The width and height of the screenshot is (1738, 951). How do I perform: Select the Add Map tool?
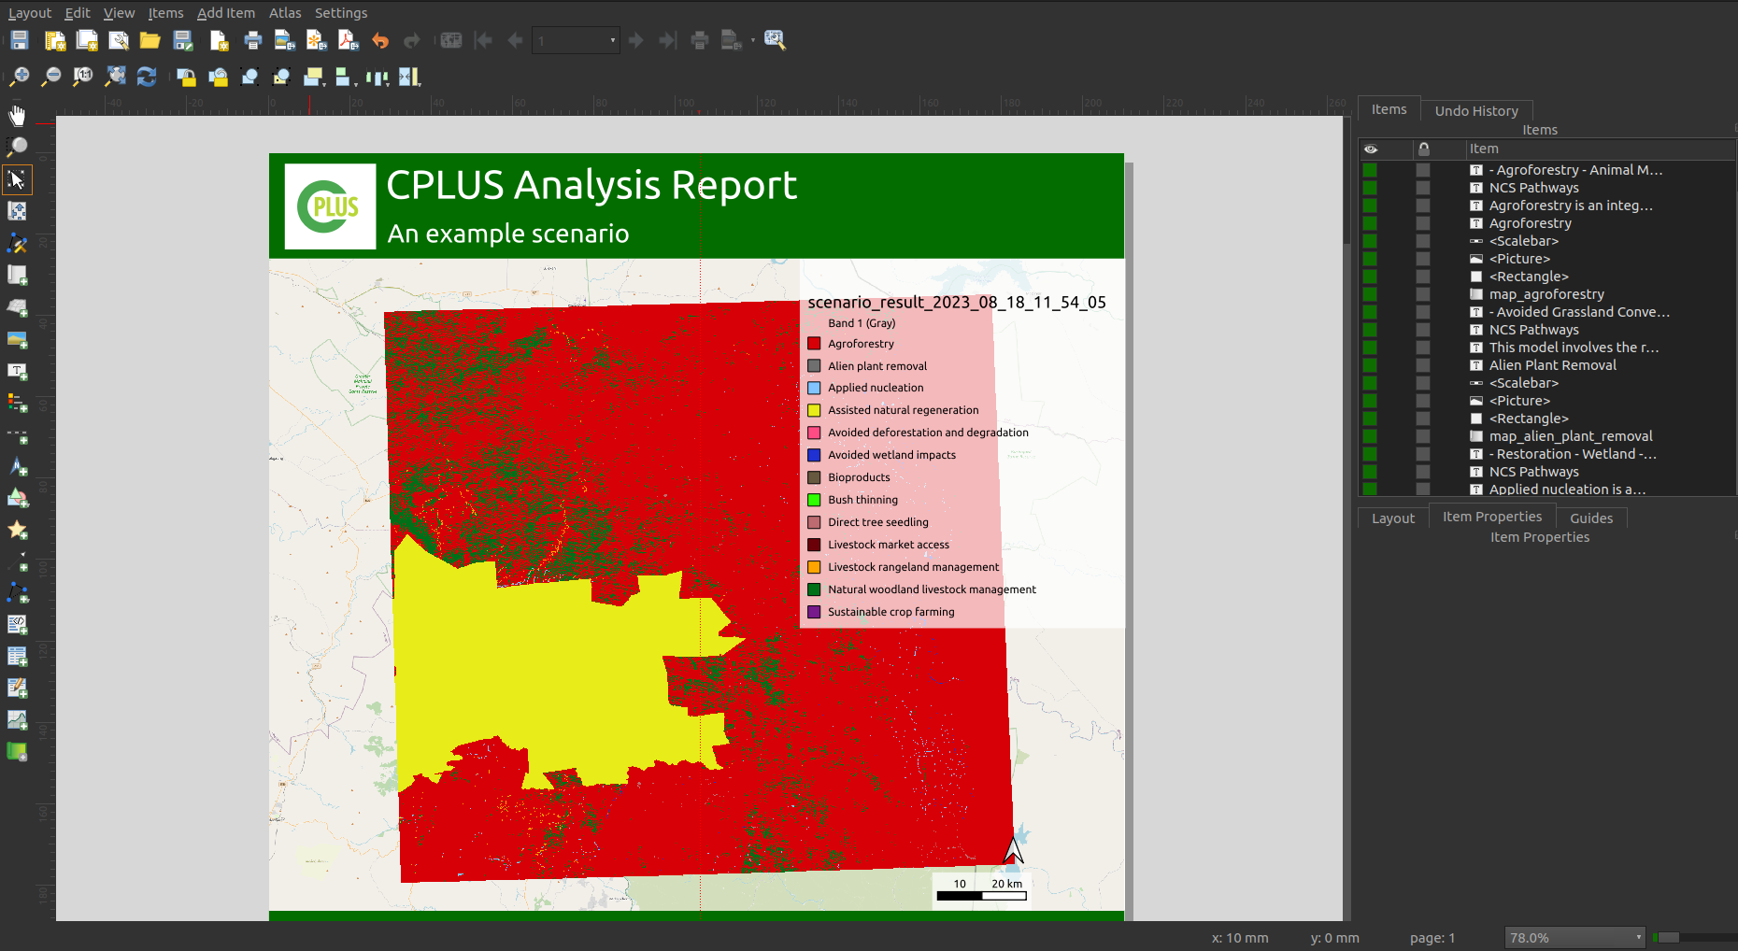pos(17,275)
